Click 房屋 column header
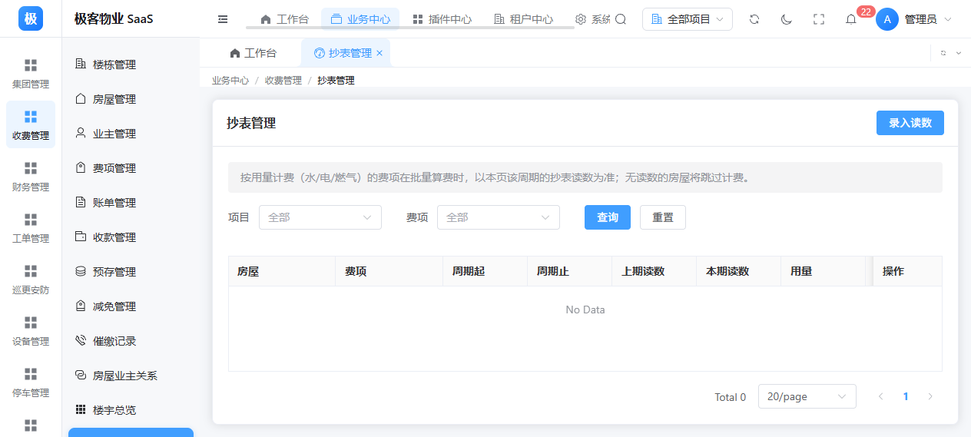The height and width of the screenshot is (437, 971). [x=282, y=271]
